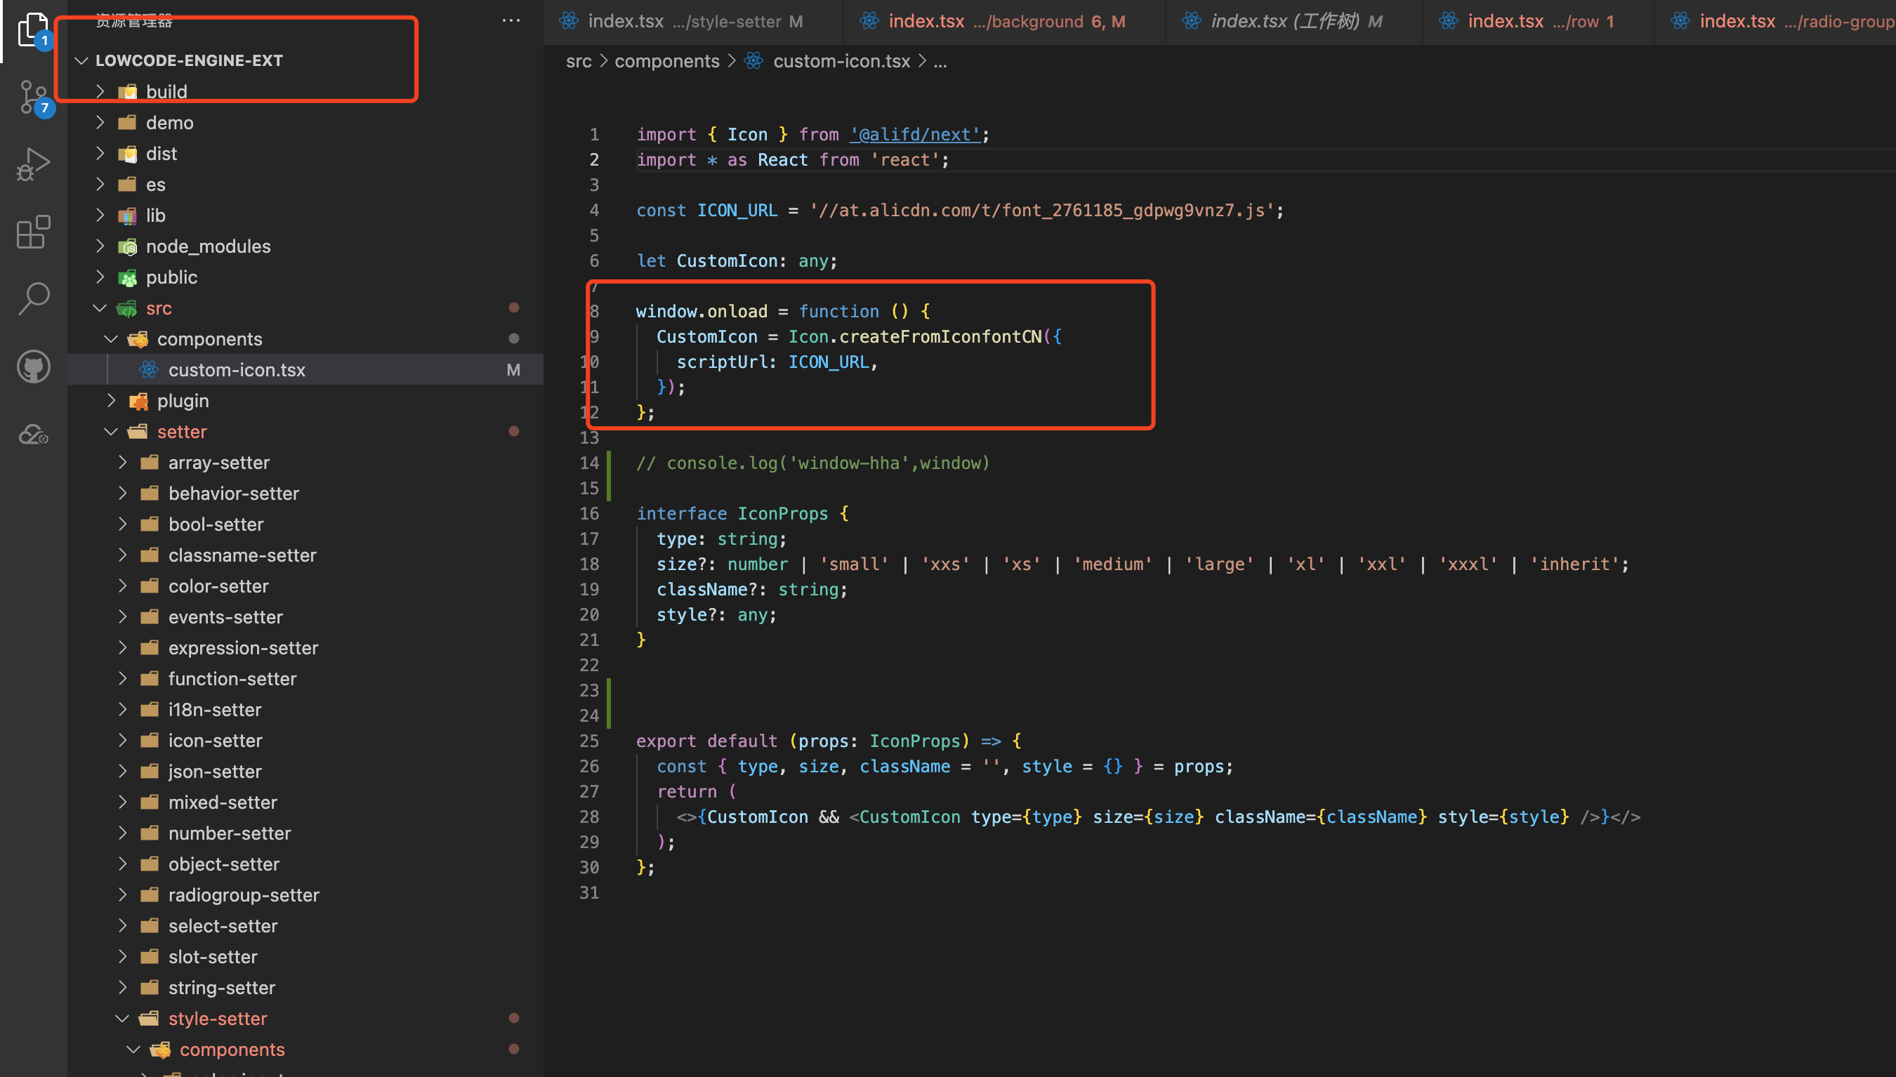The width and height of the screenshot is (1896, 1077).
Task: Click the ICON_URL link text in line 4
Action: tap(737, 210)
